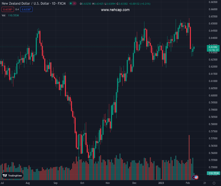The height and width of the screenshot is (186, 221).
Task: Click the volume label 110.553K on axis
Action: tap(213, 173)
